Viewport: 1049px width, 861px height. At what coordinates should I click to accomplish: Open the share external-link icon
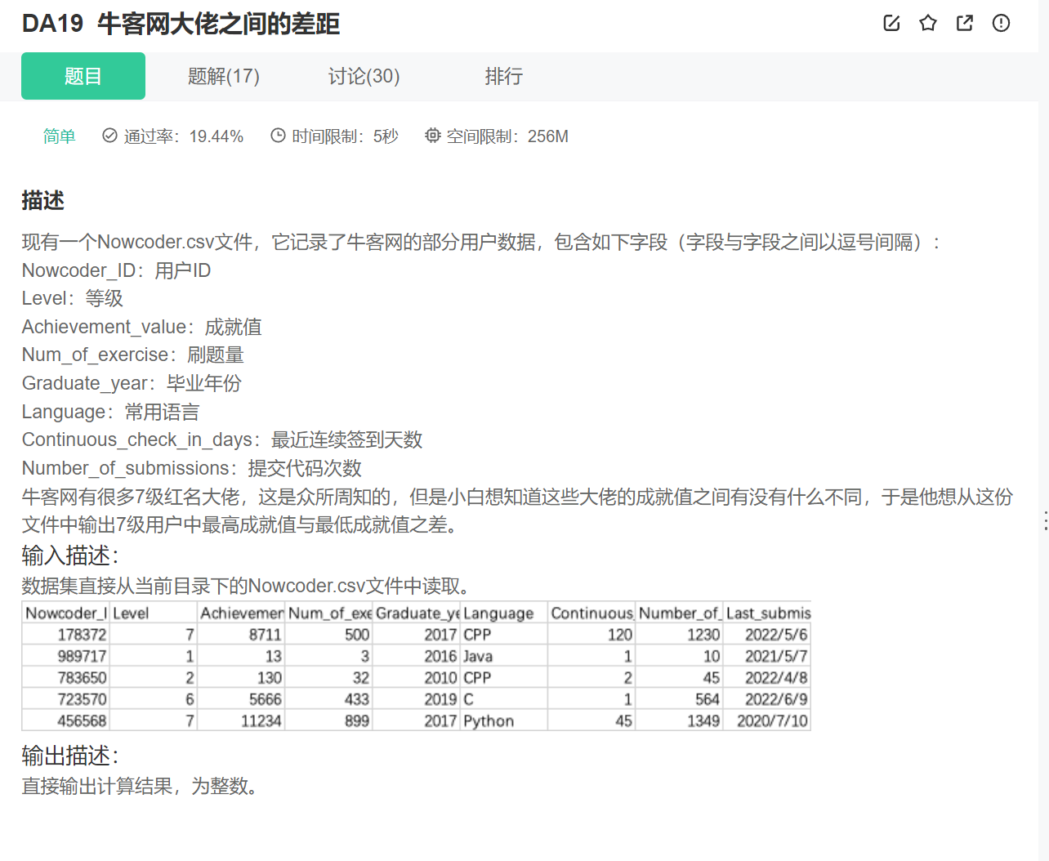(965, 23)
